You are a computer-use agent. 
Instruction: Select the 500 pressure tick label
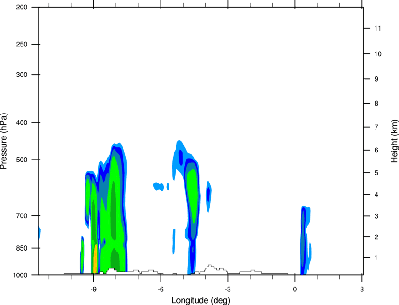click(x=22, y=160)
